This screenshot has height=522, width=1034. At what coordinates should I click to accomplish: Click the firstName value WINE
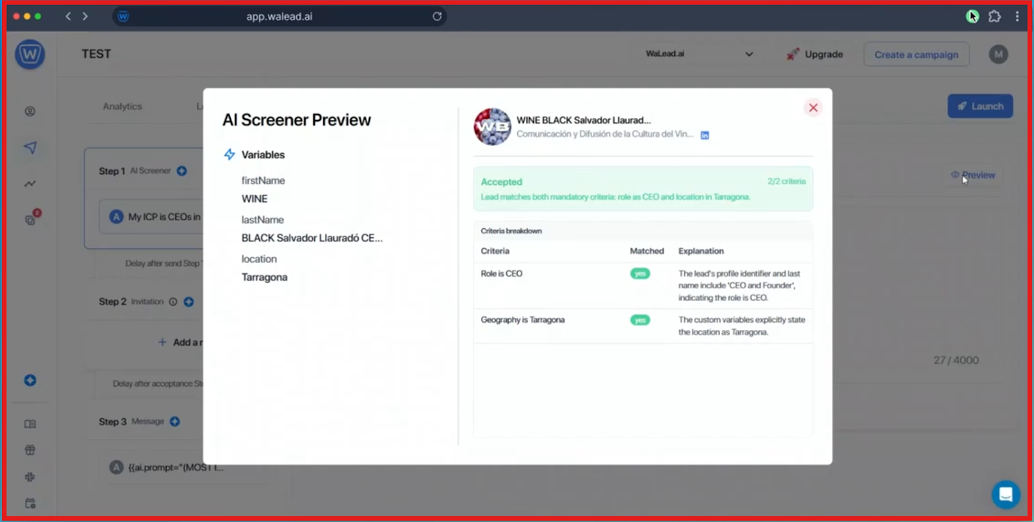(x=255, y=199)
